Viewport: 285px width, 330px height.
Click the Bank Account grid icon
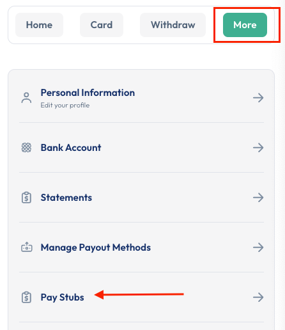point(26,148)
